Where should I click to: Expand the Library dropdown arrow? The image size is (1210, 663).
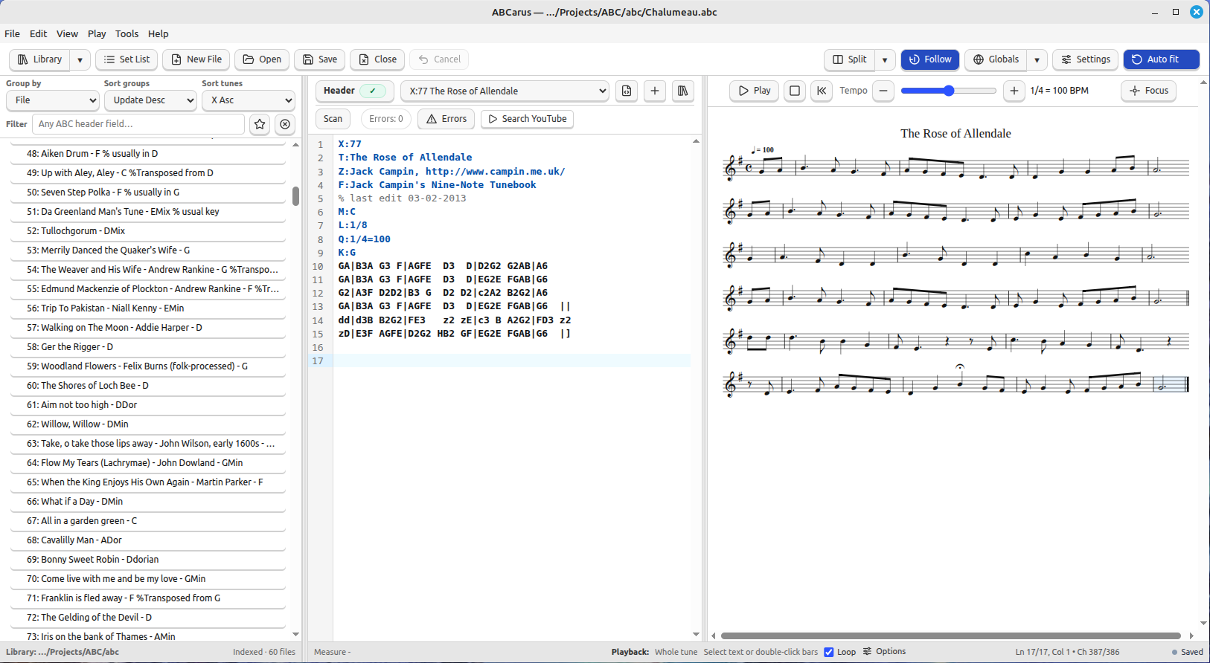80,59
